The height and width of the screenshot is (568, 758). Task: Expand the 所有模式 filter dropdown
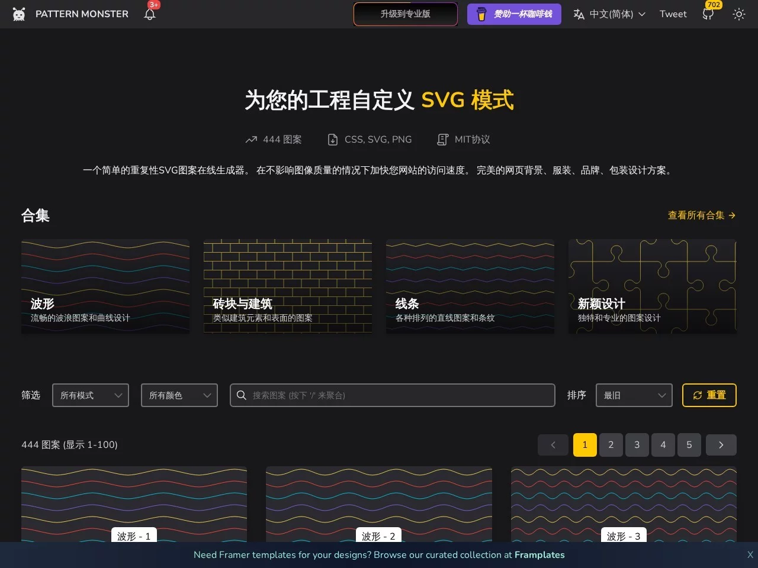pos(91,395)
